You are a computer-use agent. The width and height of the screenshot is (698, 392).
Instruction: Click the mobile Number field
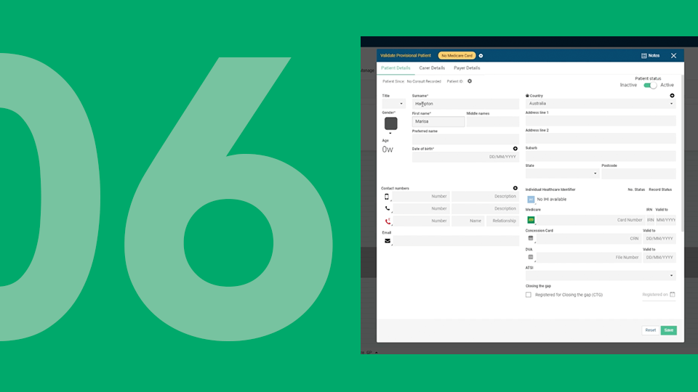point(421,197)
